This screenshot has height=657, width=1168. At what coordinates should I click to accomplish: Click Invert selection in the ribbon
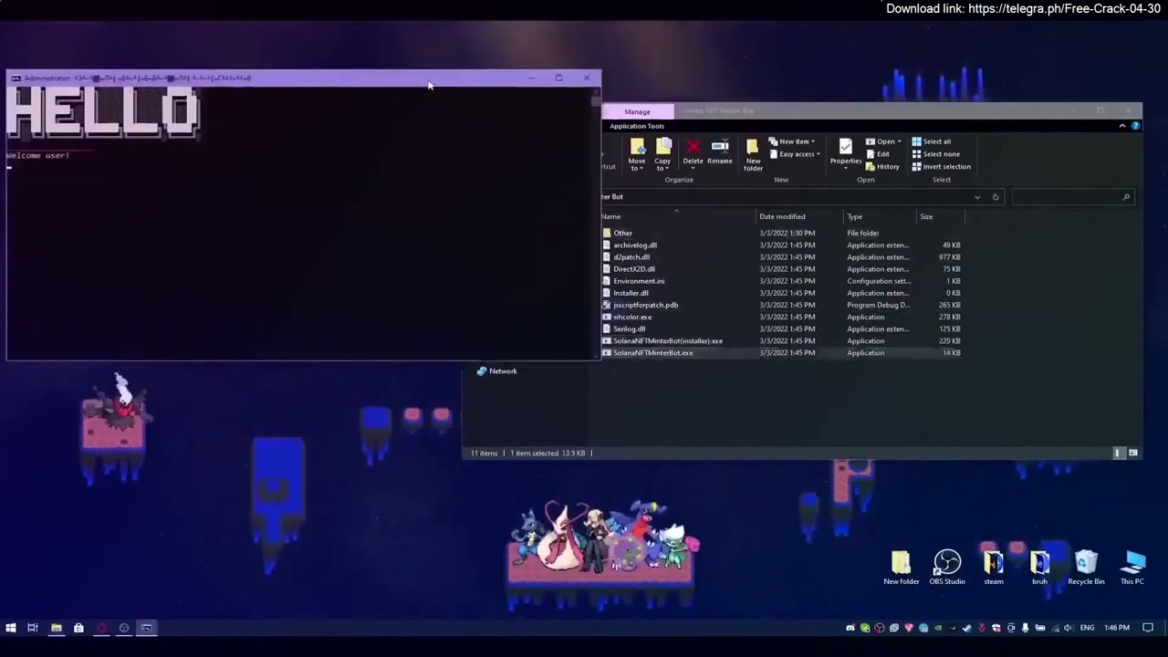[941, 167]
